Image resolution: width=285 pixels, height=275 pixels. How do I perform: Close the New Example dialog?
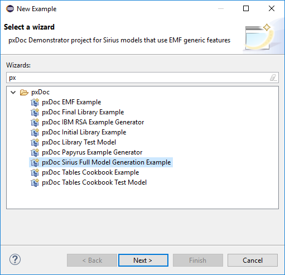[272, 8]
